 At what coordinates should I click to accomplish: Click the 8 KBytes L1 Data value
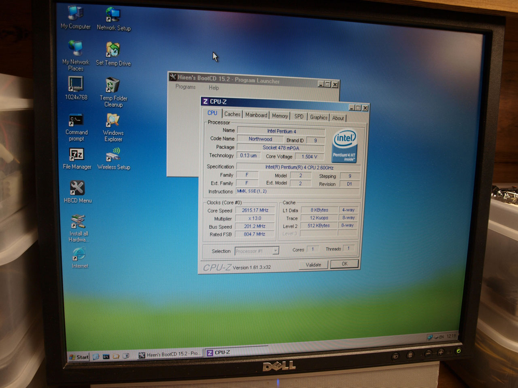(319, 210)
